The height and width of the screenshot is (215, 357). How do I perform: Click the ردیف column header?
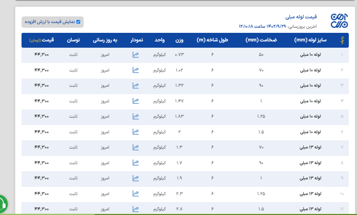pos(342,40)
